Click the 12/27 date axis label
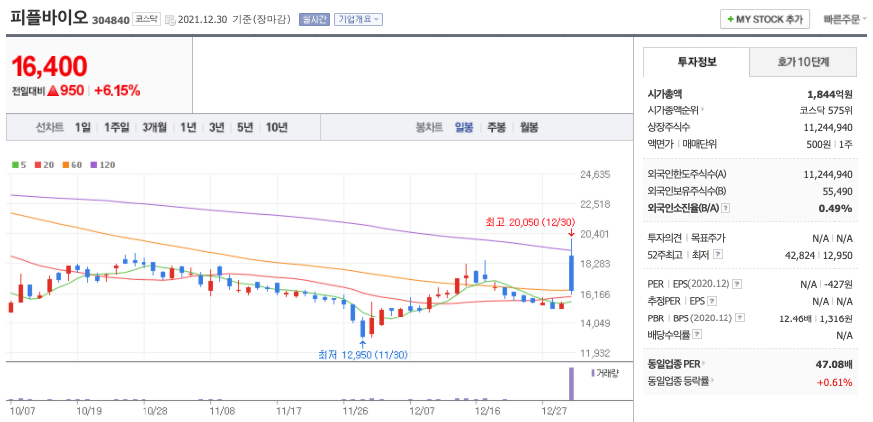Image resolution: width=873 pixels, height=422 pixels. coord(553,411)
